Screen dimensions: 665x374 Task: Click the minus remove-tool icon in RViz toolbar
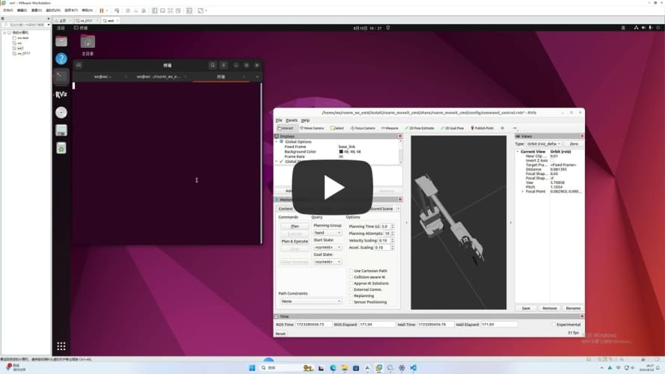click(x=515, y=128)
